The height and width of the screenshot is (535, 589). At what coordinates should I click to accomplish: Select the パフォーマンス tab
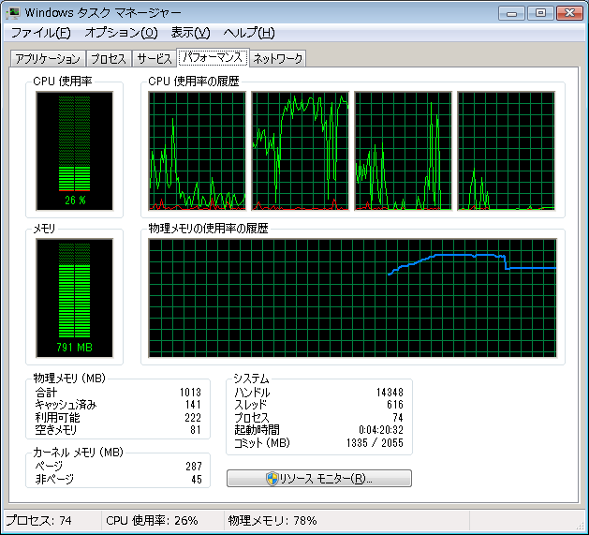(x=213, y=57)
